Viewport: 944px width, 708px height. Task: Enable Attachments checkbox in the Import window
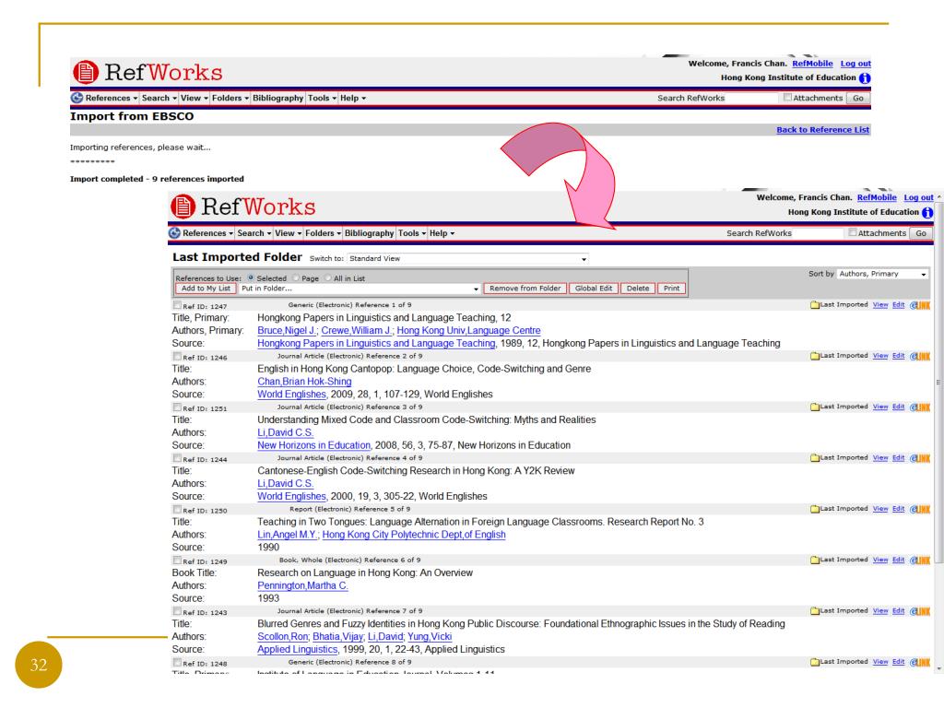click(x=787, y=97)
